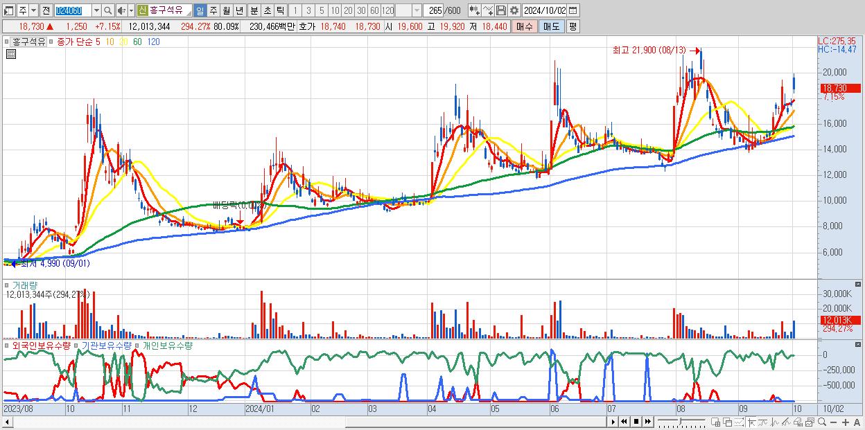Click the axis arrow crosshair icon
The height and width of the screenshot is (430, 865).
click(751, 422)
